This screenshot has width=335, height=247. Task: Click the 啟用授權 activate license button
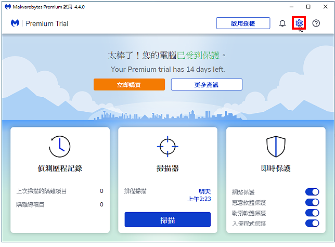243,23
